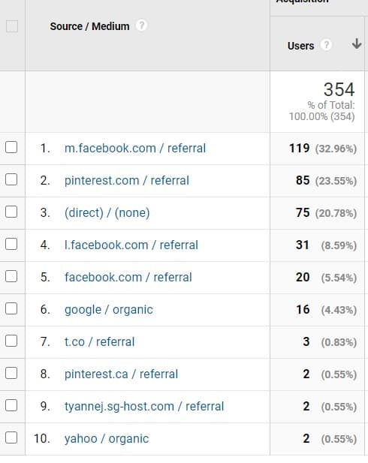Open pinterest.com / referral link
This screenshot has height=463, width=368.
pyautogui.click(x=127, y=180)
